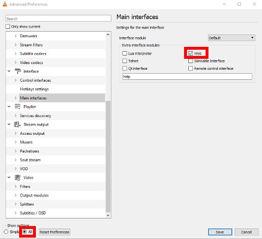
Task: Maximize the Advanced Preferences window
Action: [x=239, y=4]
